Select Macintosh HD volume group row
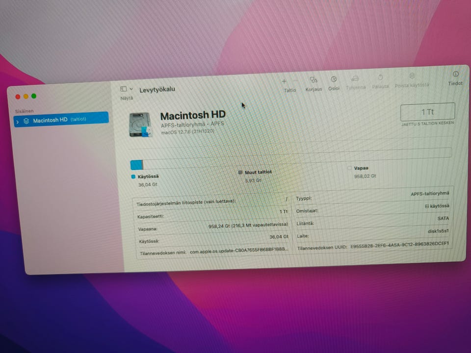This screenshot has width=471, height=353. click(61, 120)
